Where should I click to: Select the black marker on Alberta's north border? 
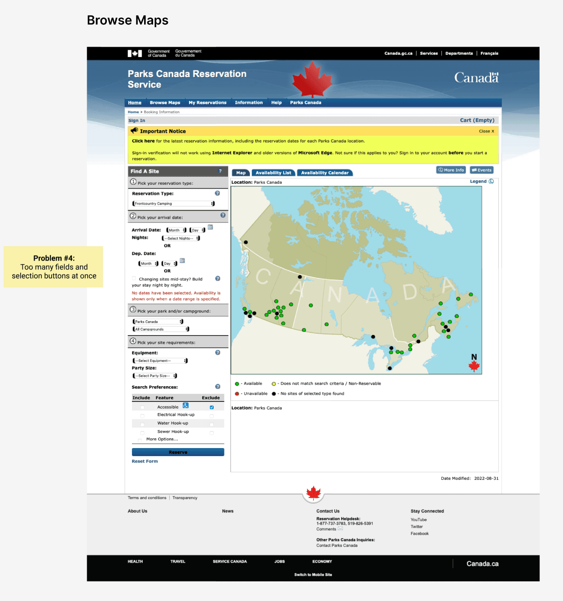(x=300, y=277)
